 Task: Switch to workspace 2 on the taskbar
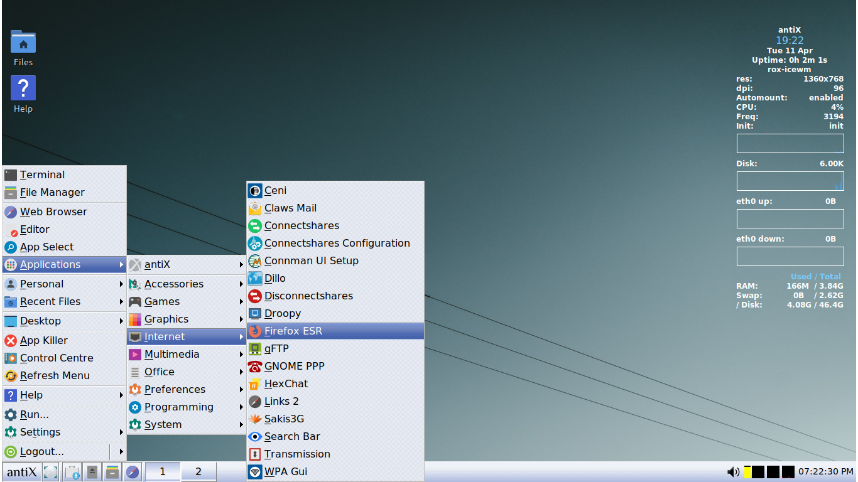198,471
